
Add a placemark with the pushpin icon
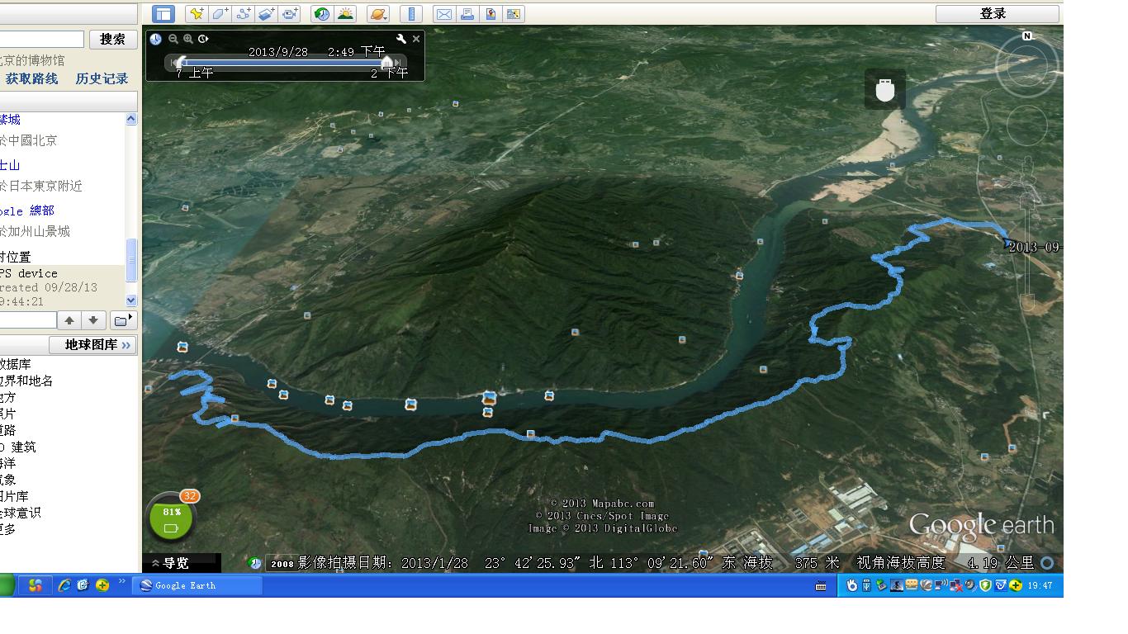click(x=196, y=14)
